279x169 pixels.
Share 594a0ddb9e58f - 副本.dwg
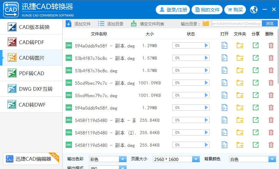pos(256,45)
